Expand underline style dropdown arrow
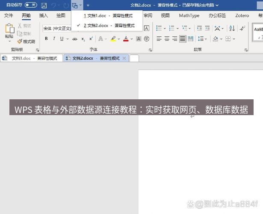The image size is (263, 214). coord(68,39)
